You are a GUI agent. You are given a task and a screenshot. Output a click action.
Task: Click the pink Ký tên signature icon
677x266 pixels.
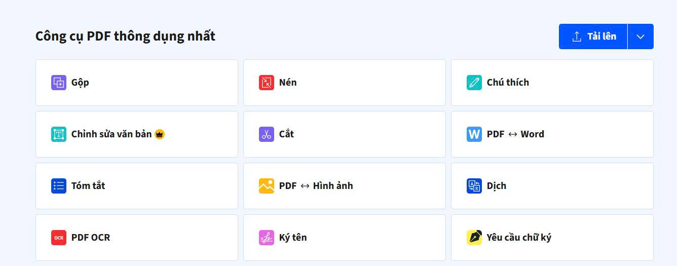click(x=267, y=238)
